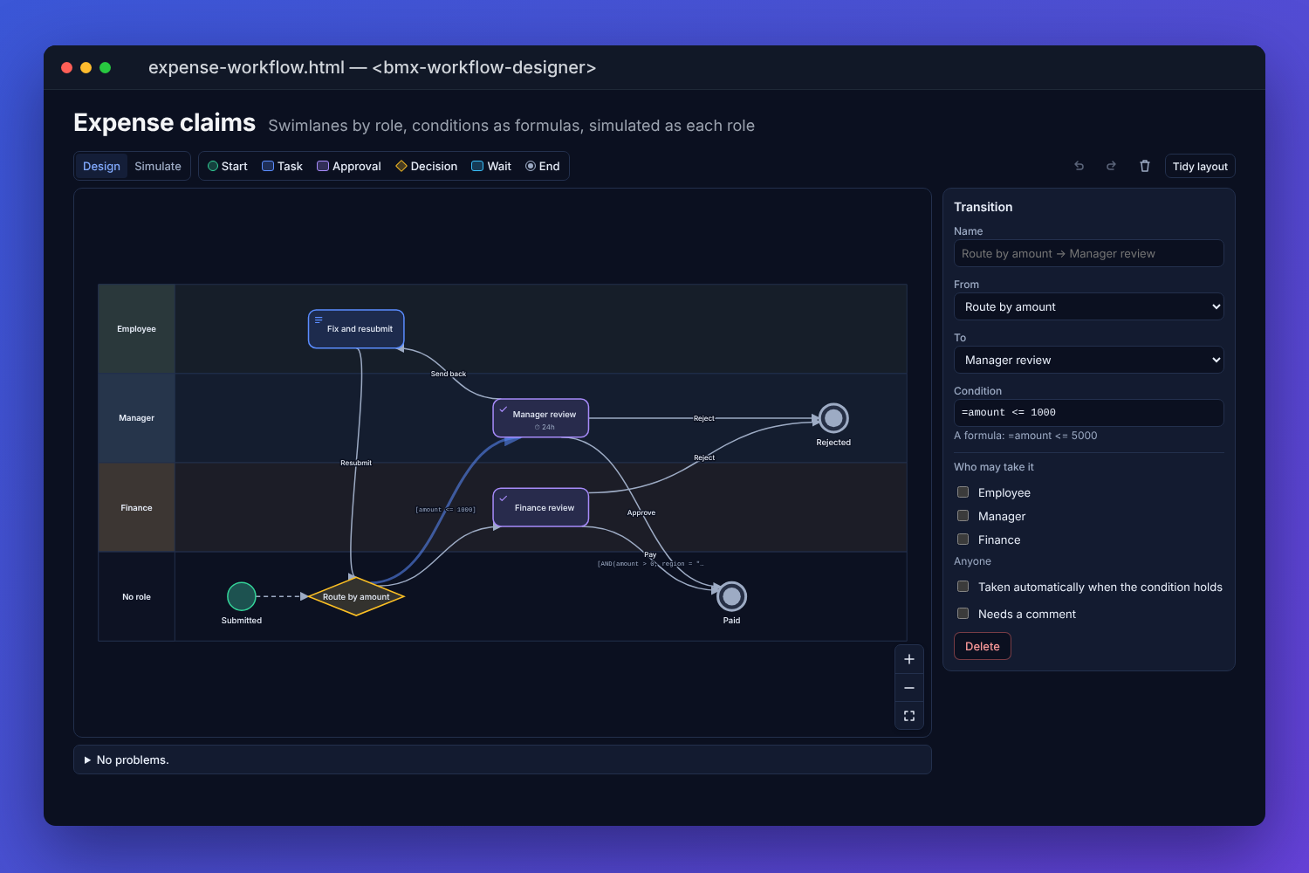Check the Finance role checkbox
The image size is (1309, 873).
click(x=963, y=540)
